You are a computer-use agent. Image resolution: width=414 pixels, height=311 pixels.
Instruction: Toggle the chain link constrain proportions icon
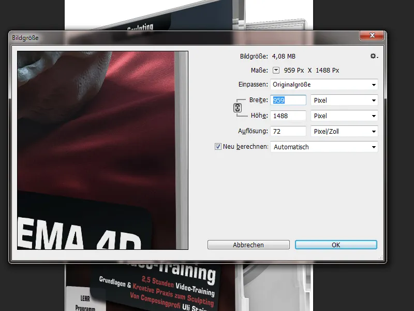238,108
